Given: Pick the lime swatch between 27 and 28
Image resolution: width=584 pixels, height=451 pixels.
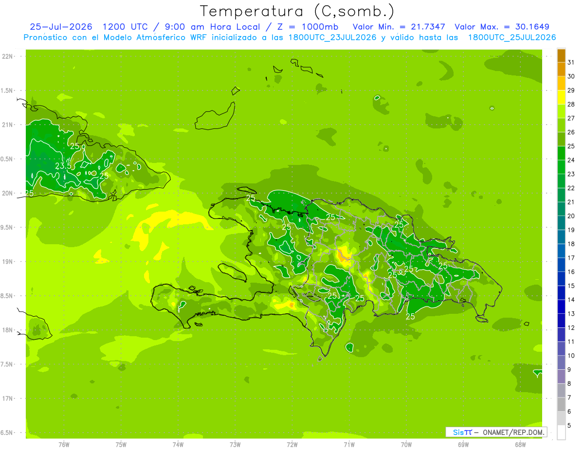Looking at the screenshot, I should pyautogui.click(x=561, y=111).
